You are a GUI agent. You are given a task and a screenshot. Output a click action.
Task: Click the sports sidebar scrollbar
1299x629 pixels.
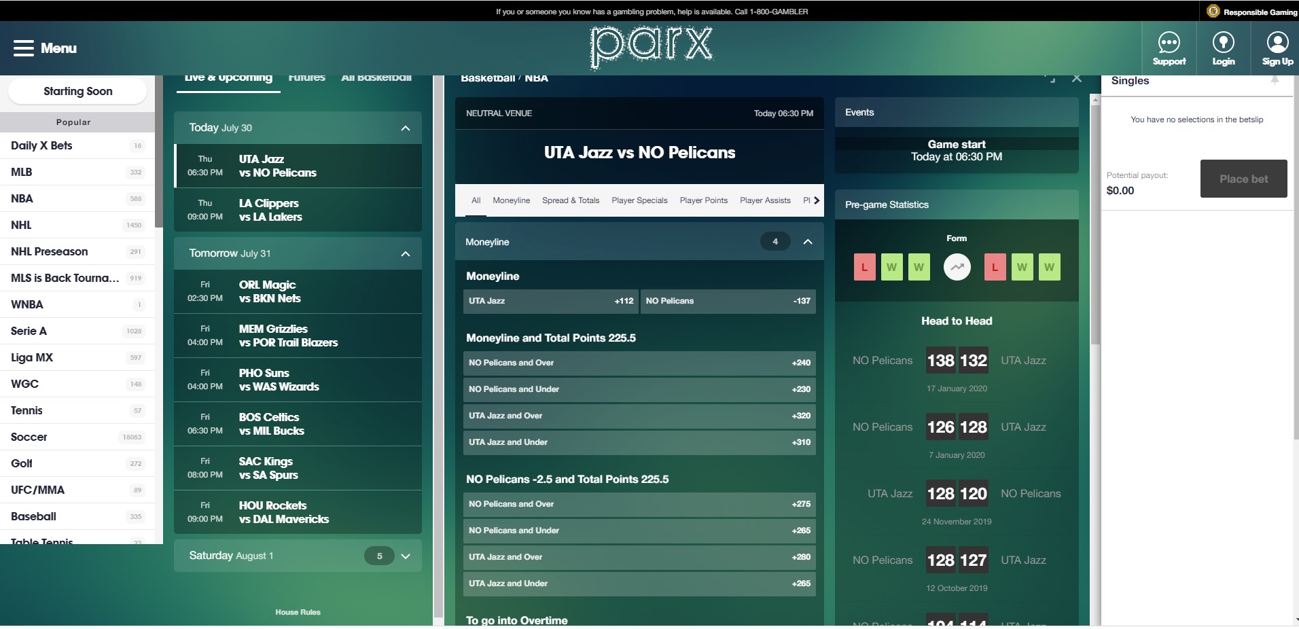pos(159,151)
